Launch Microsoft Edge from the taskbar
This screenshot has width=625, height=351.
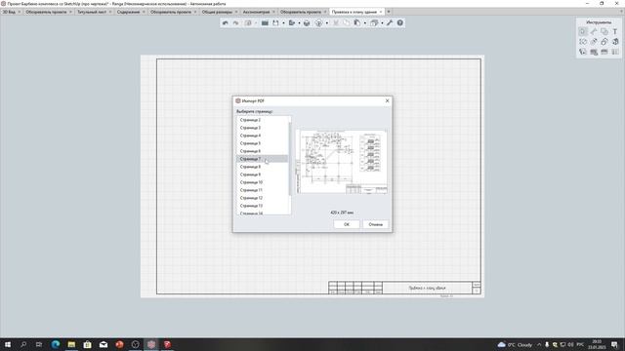click(56, 344)
